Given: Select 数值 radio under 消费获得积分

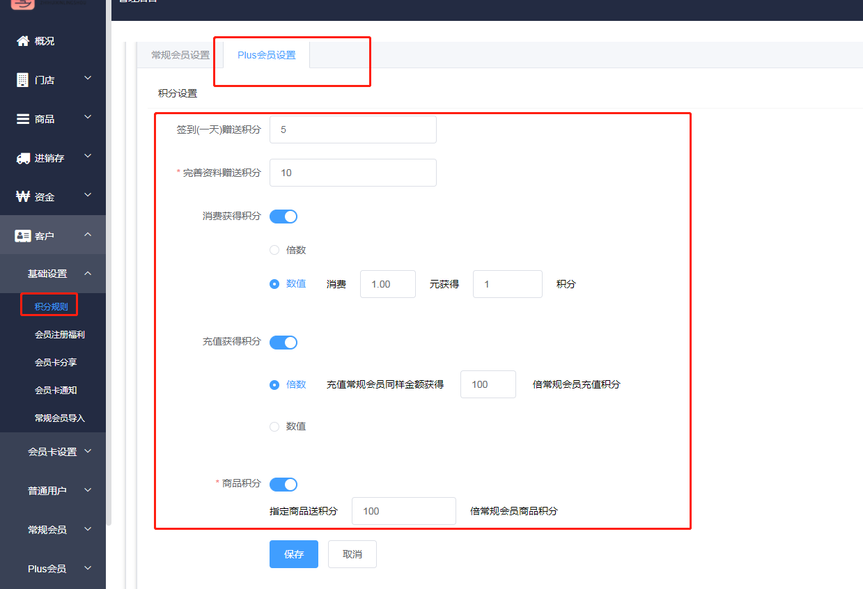Looking at the screenshot, I should (274, 284).
